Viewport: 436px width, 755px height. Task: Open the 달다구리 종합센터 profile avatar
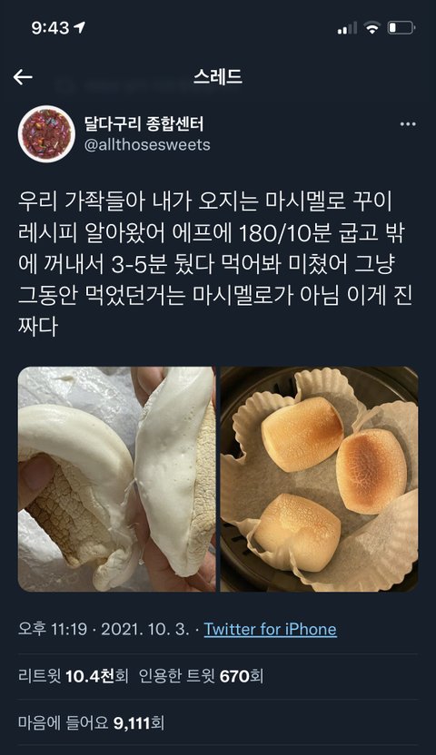[x=46, y=134]
